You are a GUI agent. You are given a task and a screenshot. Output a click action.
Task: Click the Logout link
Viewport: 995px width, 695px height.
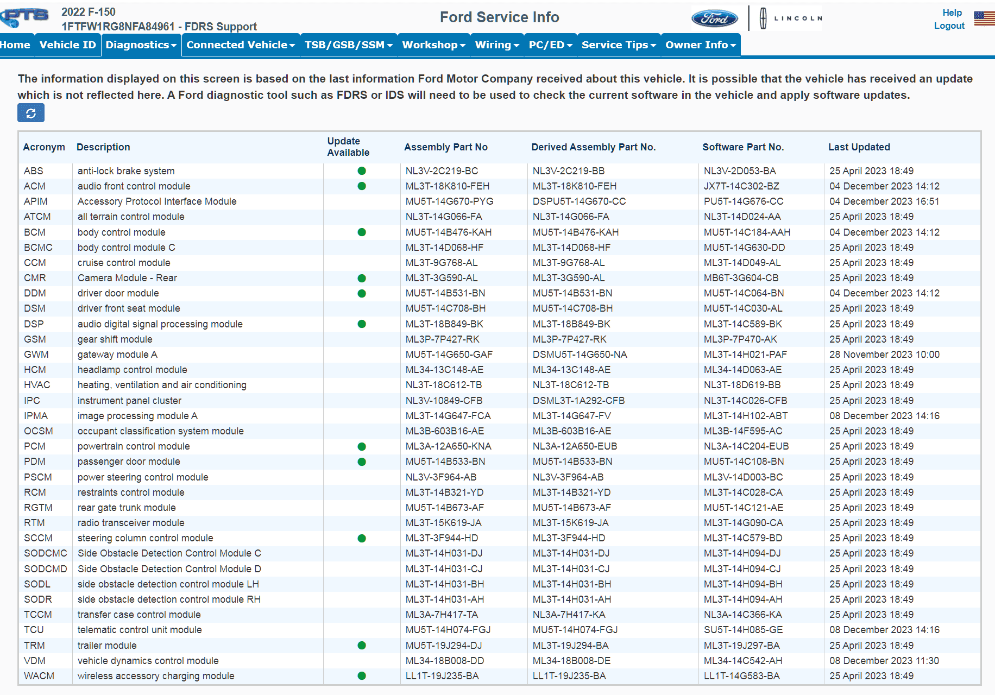point(949,26)
